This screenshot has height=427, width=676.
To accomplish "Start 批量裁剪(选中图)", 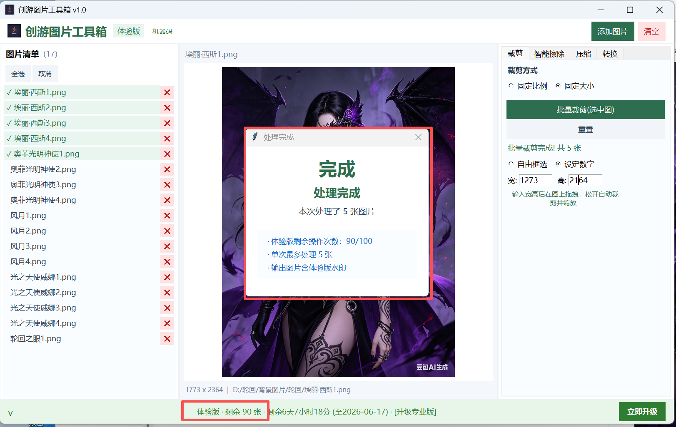I will point(585,109).
